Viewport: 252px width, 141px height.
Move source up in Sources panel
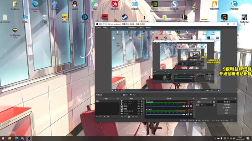133,117
